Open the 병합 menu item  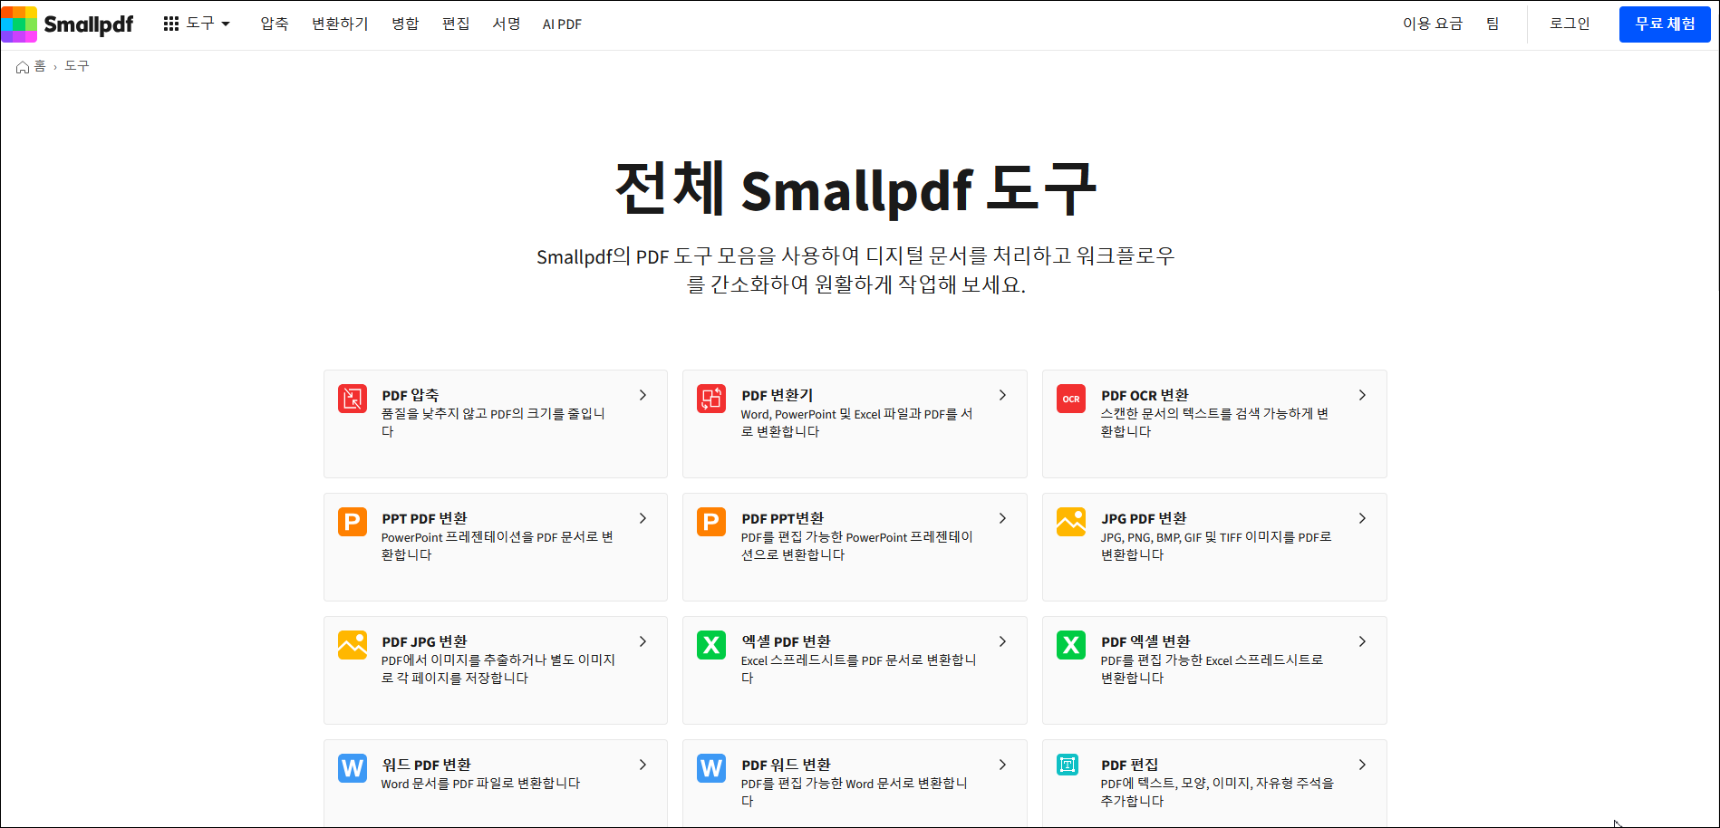[x=405, y=24]
